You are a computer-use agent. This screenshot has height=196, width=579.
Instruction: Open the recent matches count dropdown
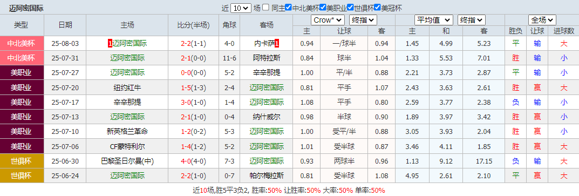point(241,8)
